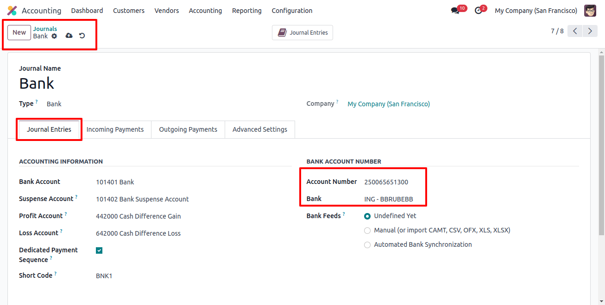Click the cloud save icon
The width and height of the screenshot is (605, 305).
[x=69, y=36]
